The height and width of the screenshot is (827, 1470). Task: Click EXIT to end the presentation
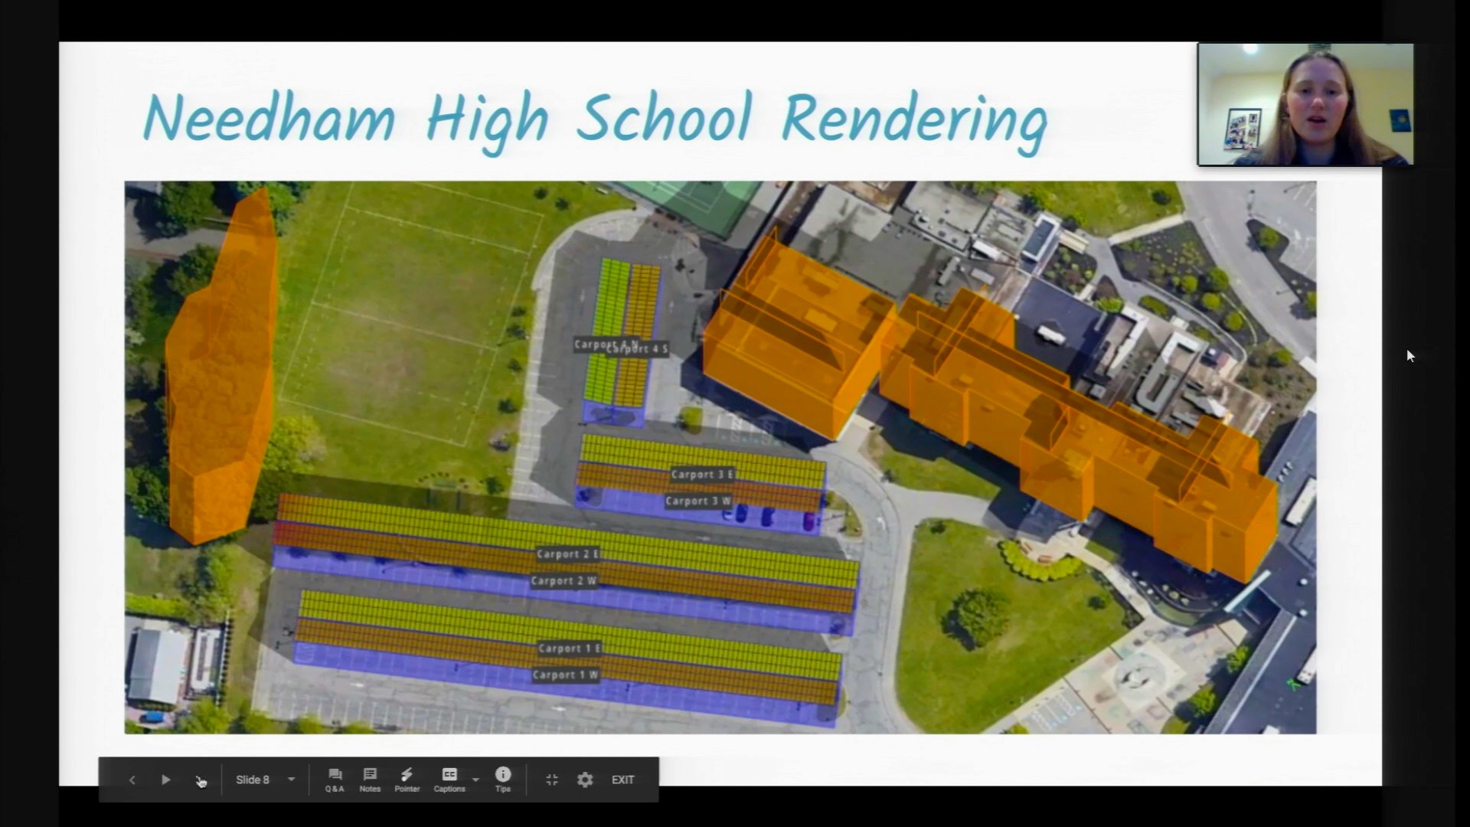(x=622, y=780)
